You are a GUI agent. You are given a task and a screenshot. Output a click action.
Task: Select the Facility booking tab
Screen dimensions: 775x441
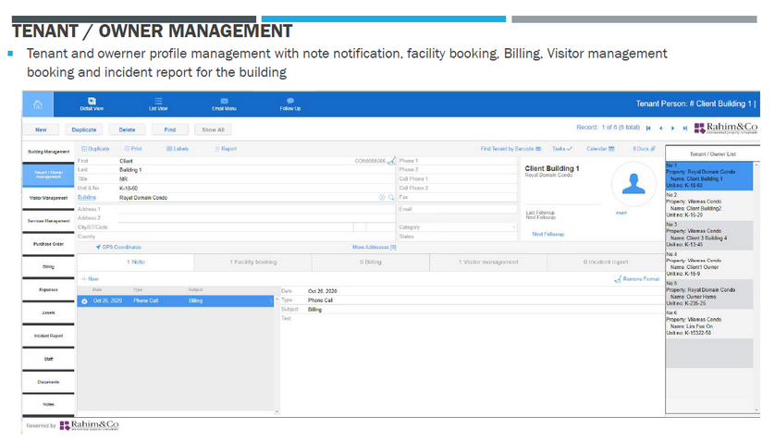pyautogui.click(x=253, y=263)
